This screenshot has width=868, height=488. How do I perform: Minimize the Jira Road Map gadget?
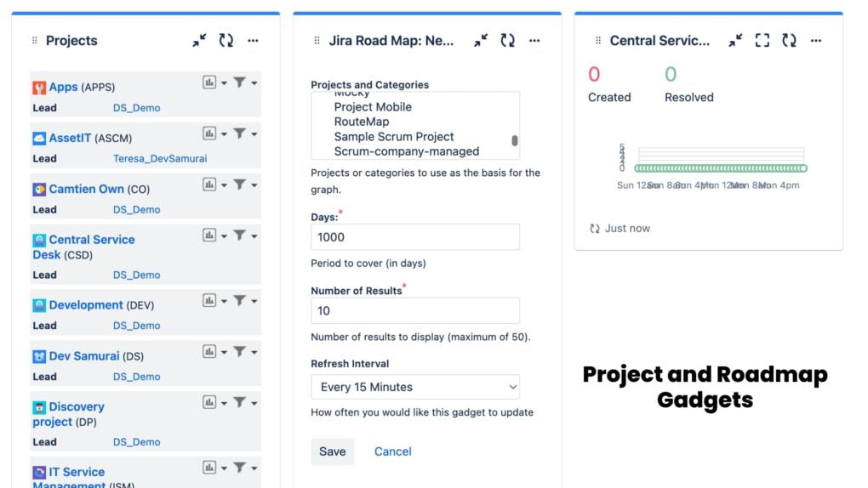pos(481,41)
